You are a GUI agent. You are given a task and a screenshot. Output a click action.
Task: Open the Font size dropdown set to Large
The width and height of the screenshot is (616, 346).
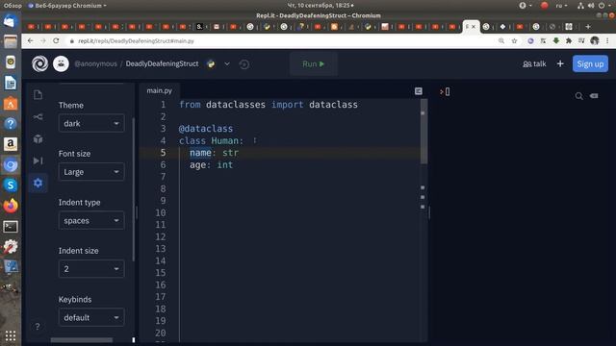[91, 172]
